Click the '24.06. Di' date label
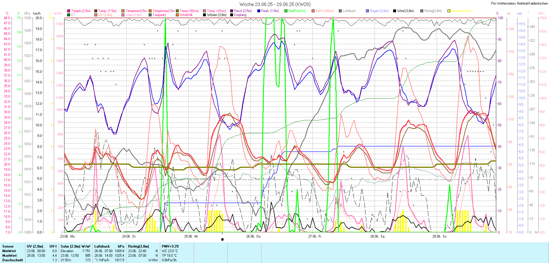This screenshot has height=263, width=549. [x=129, y=236]
